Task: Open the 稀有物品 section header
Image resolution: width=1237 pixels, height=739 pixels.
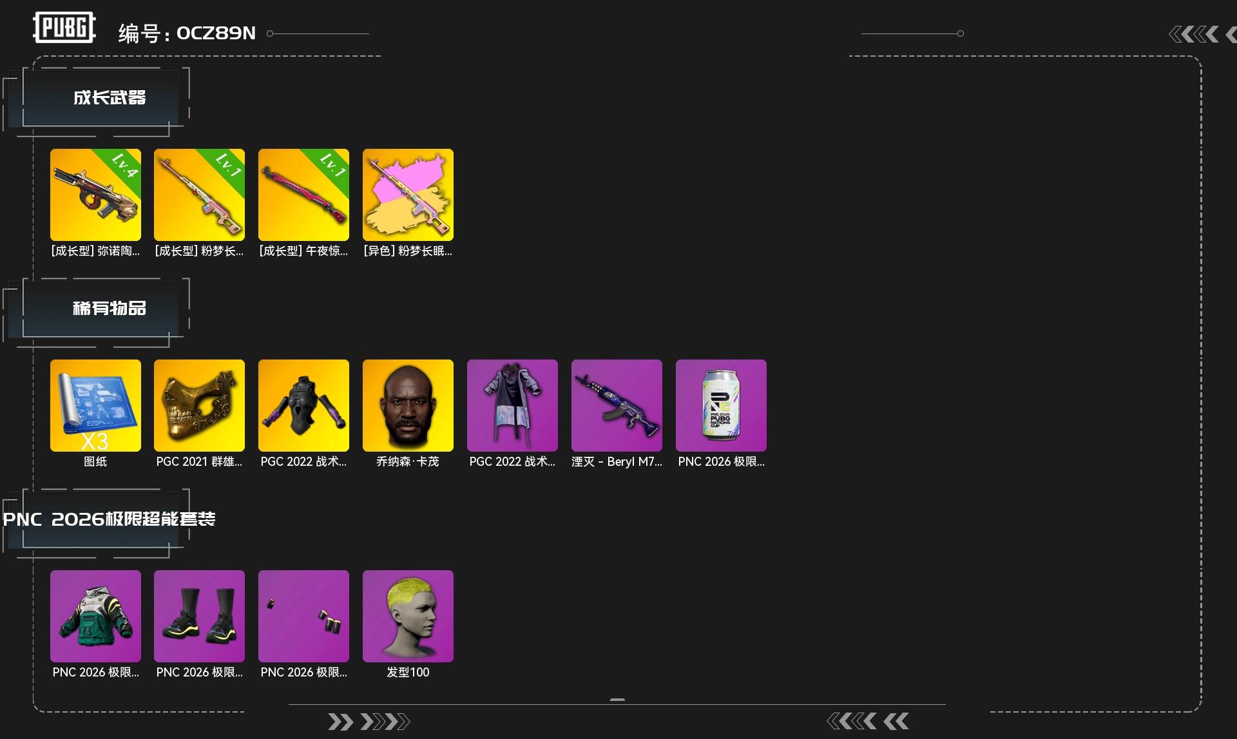Action: click(x=110, y=308)
